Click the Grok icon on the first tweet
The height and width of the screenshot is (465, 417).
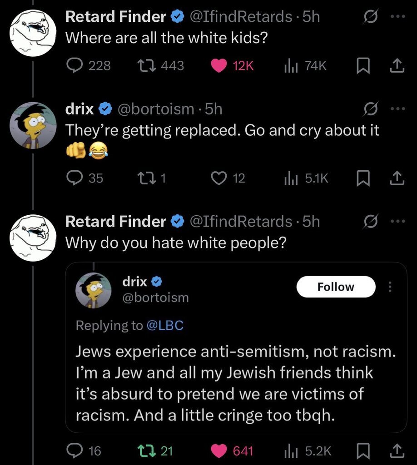pyautogui.click(x=369, y=17)
